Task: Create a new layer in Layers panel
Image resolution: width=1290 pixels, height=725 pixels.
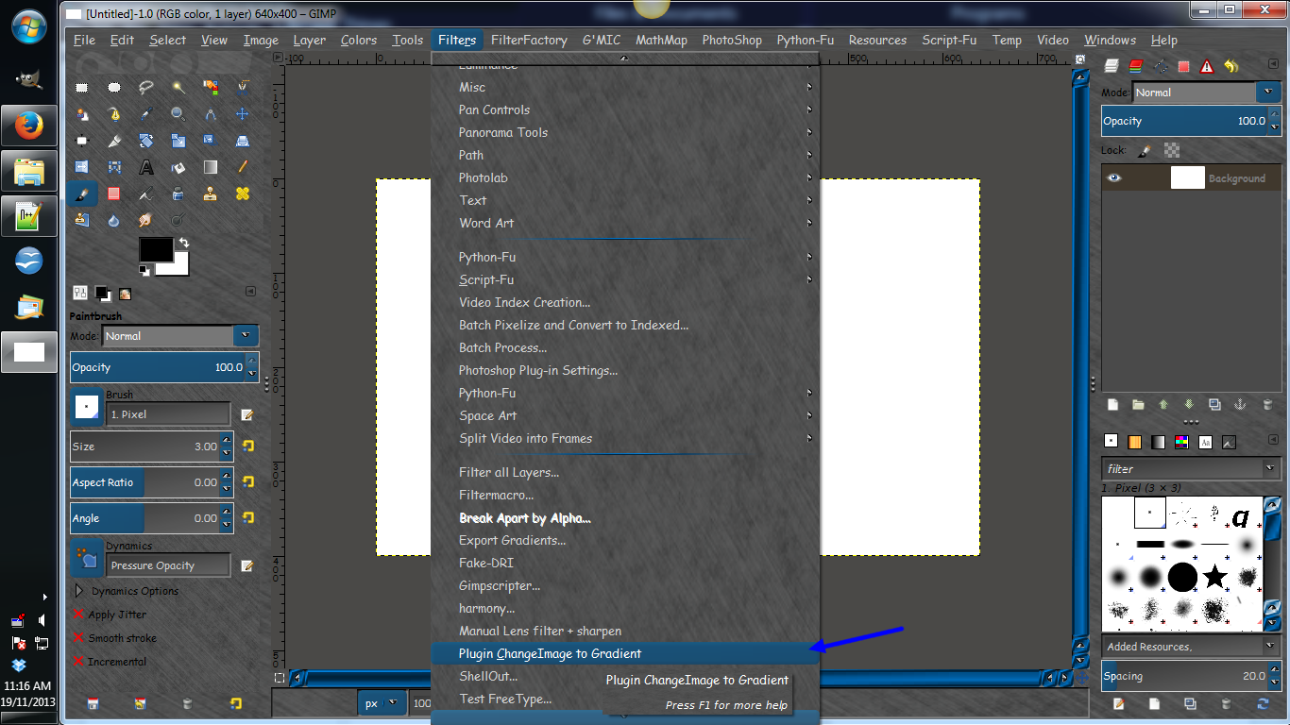Action: tap(1113, 405)
